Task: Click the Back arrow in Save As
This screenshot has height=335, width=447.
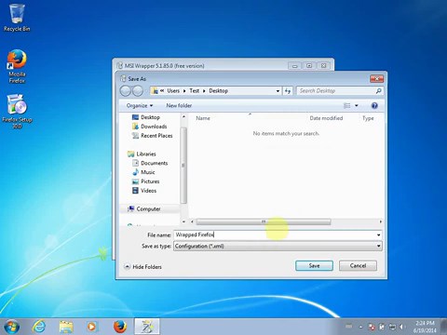Action: tap(126, 91)
